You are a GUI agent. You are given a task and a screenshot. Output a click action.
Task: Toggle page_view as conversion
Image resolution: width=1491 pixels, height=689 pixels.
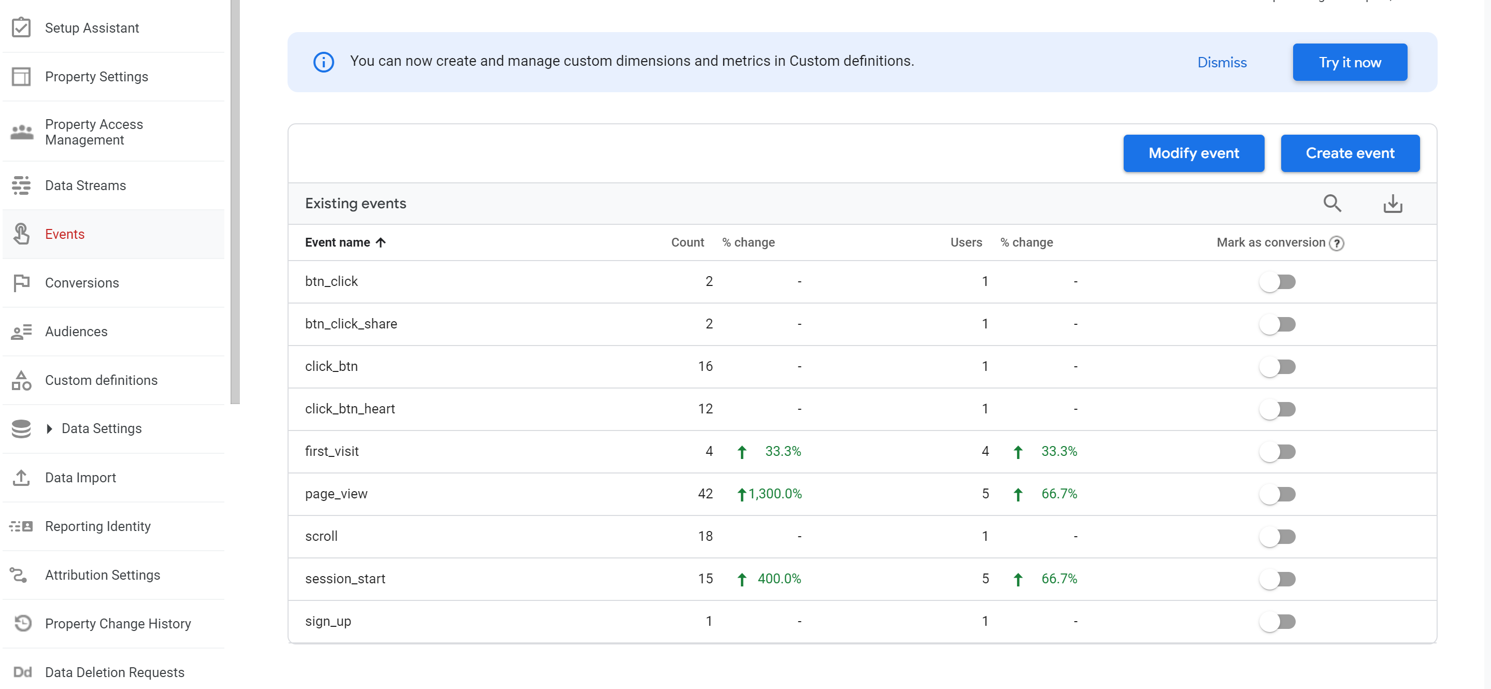click(x=1278, y=494)
